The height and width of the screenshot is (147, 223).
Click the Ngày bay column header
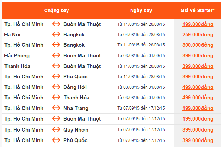(x=141, y=10)
